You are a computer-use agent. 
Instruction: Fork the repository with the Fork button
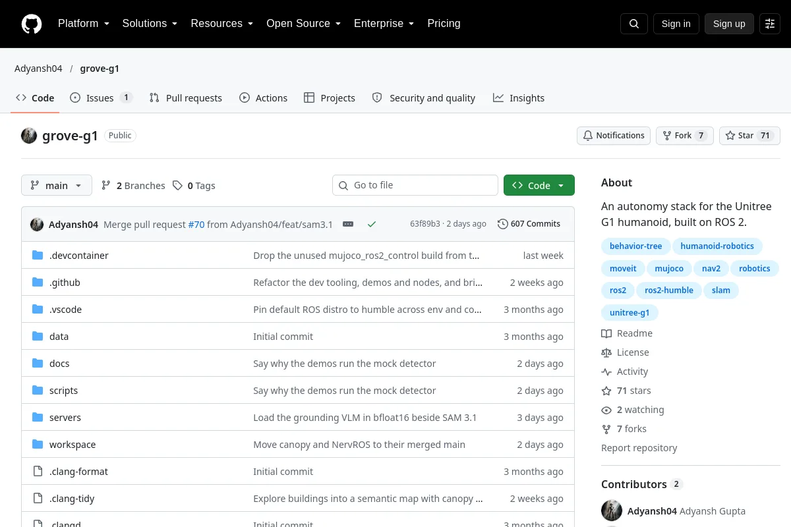tap(685, 136)
